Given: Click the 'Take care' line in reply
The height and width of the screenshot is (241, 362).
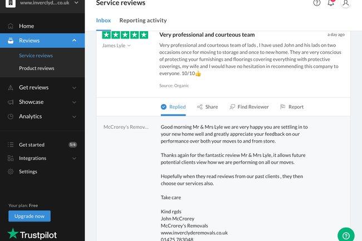Looking at the screenshot, I should pyautogui.click(x=171, y=198).
